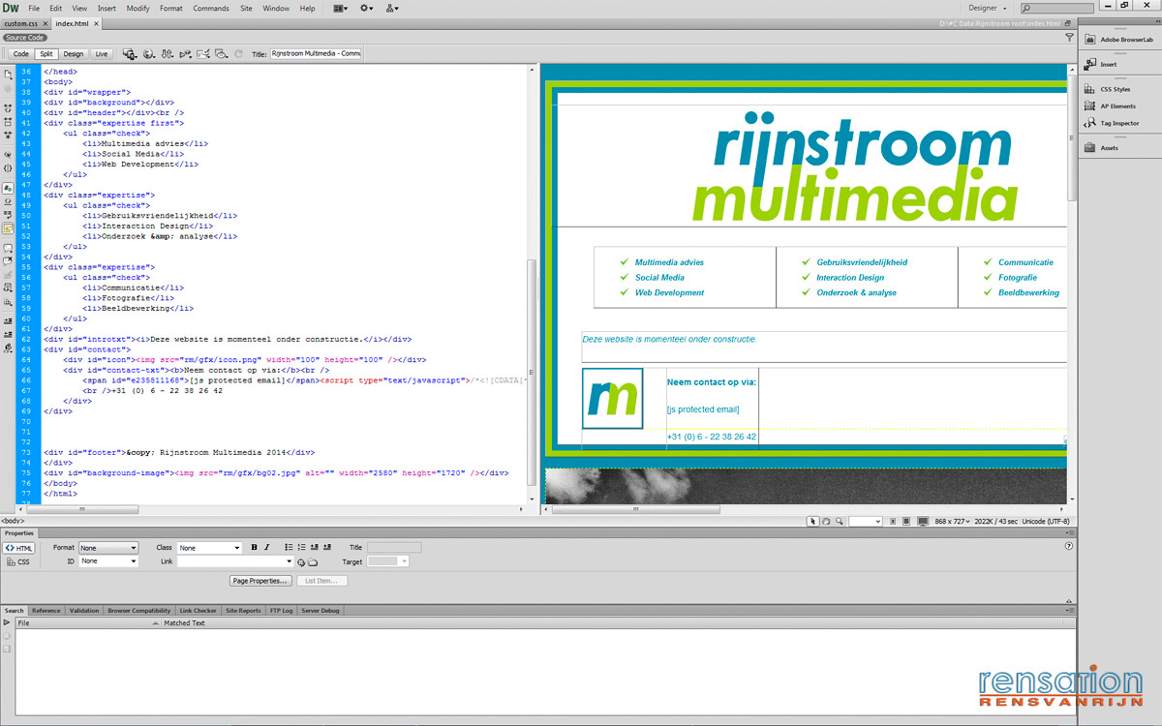Image resolution: width=1162 pixels, height=726 pixels.
Task: Switch to Split view
Action: [x=46, y=54]
